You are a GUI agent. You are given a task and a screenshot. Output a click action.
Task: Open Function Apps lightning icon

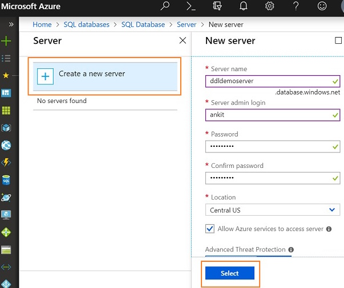[x=6, y=162]
